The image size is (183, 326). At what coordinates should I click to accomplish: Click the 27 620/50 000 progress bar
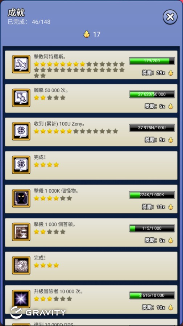152,94
